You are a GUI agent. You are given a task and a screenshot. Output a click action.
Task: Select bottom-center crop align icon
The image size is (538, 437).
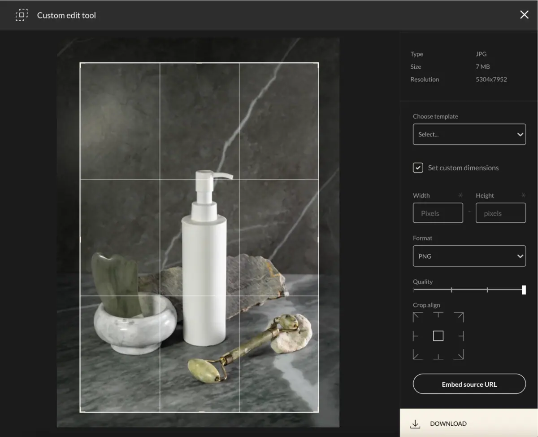438,356
